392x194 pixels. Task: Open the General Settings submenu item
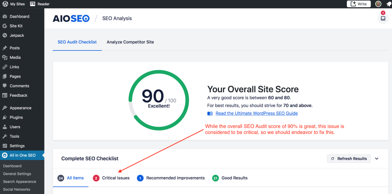[17, 174]
